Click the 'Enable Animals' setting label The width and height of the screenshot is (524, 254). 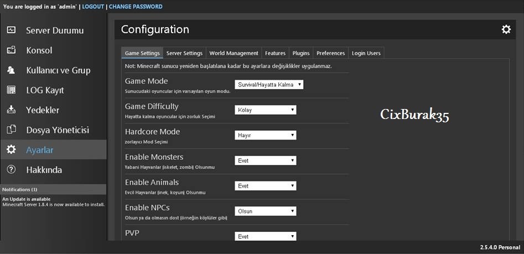click(x=152, y=182)
